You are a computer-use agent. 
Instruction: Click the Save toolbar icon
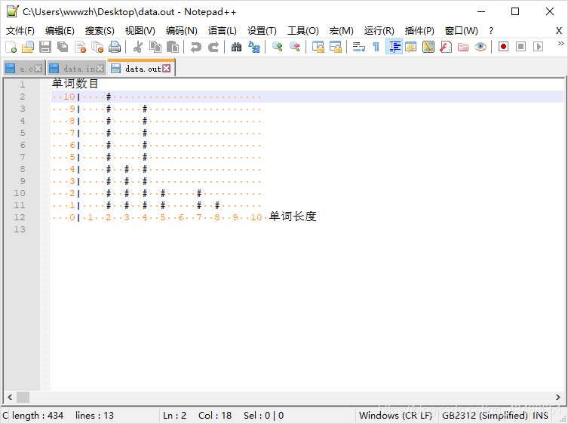click(45, 47)
